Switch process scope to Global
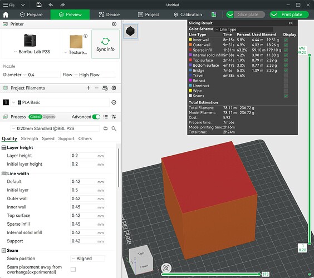The width and height of the screenshot is (314, 278). click(35, 117)
